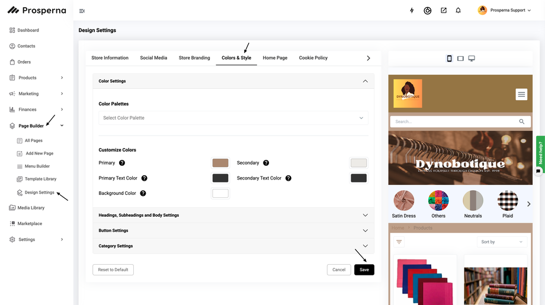Click the Background Color help icon
The height and width of the screenshot is (305, 545).
[x=143, y=193]
